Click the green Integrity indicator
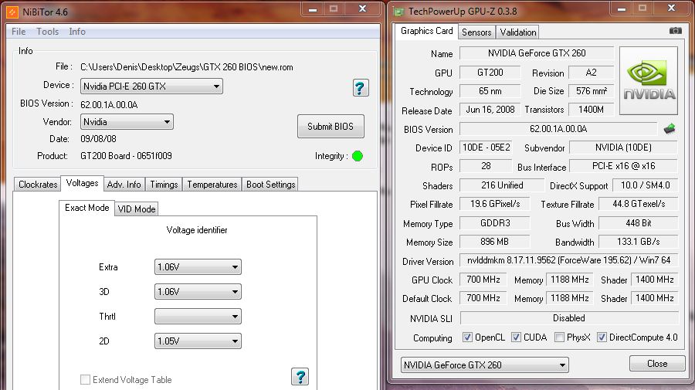This screenshot has height=390, width=695. coord(358,156)
